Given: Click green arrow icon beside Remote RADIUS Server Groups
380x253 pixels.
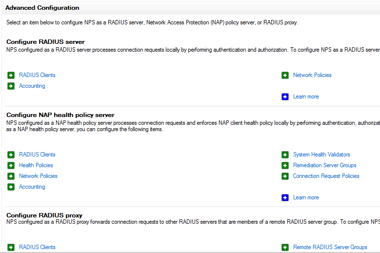Looking at the screenshot, I should (285, 247).
